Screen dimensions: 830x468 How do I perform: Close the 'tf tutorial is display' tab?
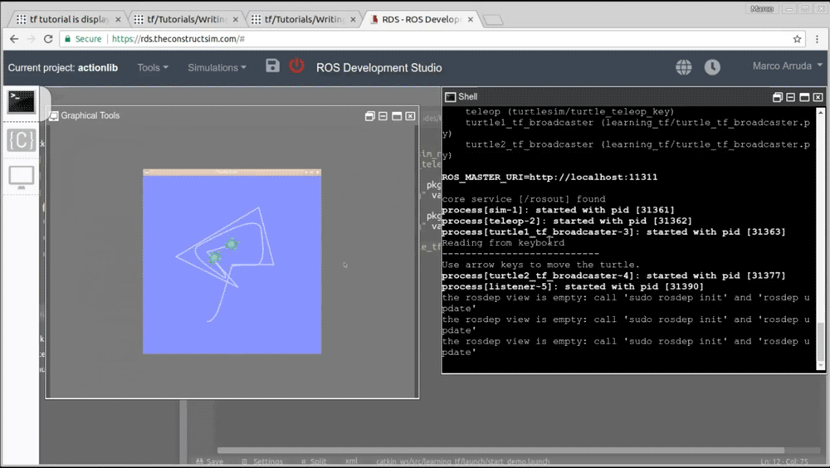point(118,19)
